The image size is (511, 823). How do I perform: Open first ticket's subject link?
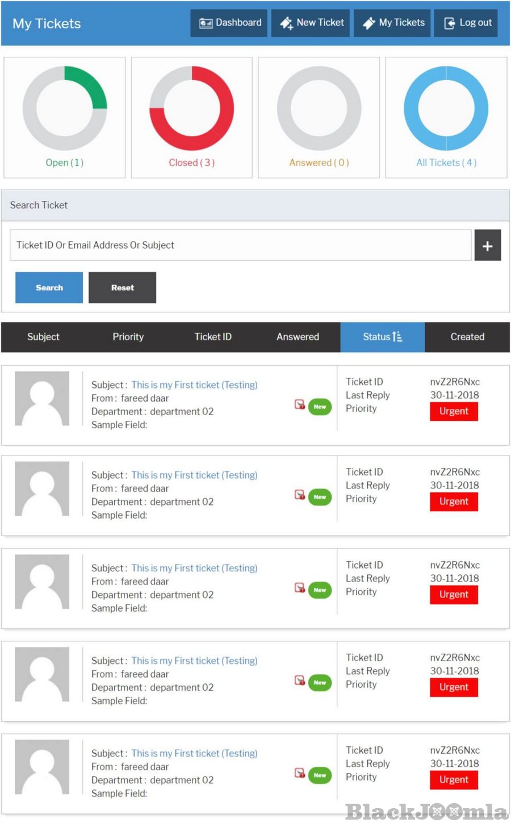coord(194,385)
